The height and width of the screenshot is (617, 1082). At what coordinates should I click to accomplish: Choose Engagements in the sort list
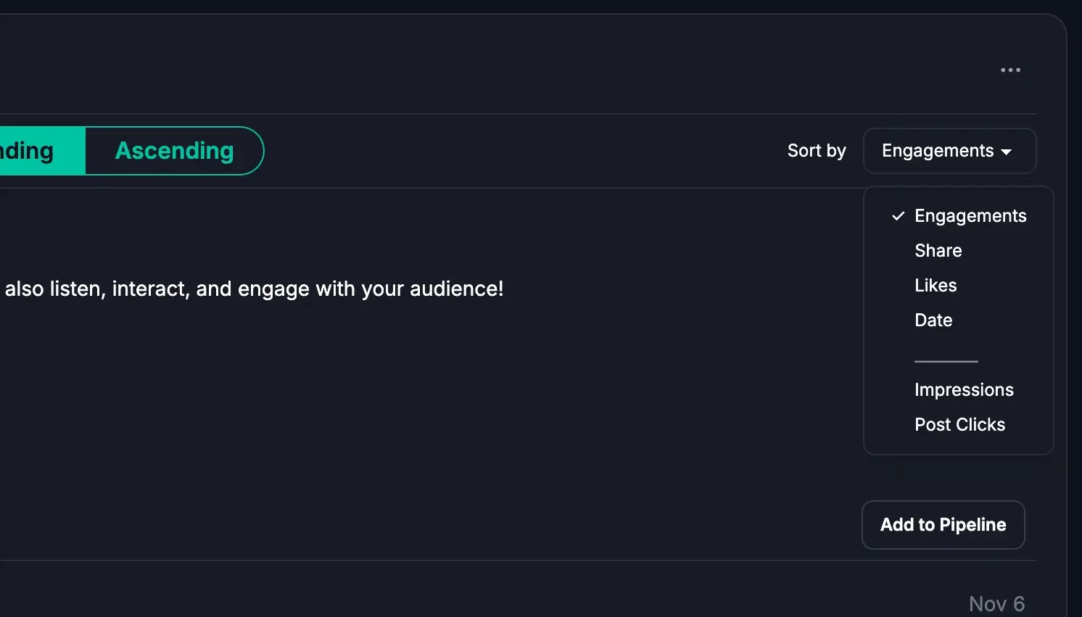(970, 216)
